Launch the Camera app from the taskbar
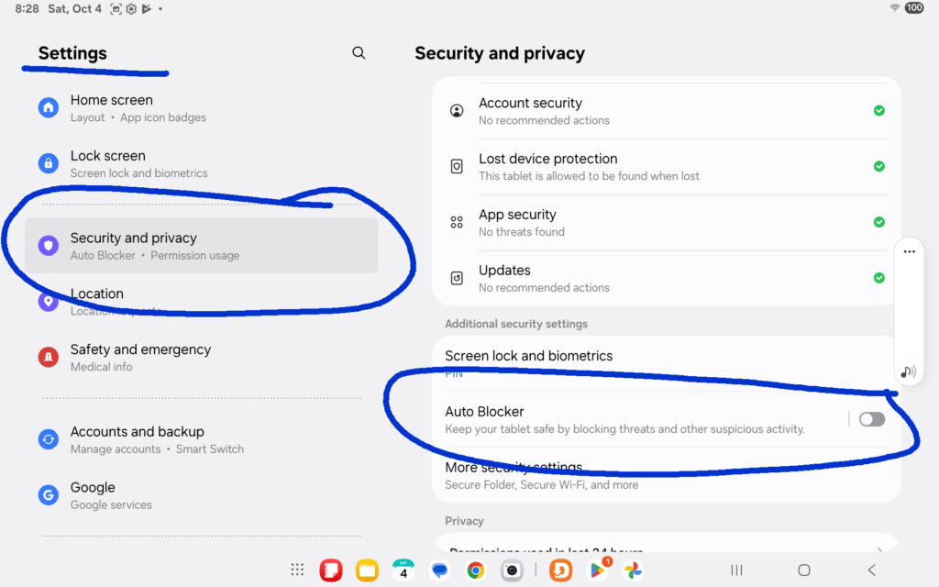 [x=512, y=570]
